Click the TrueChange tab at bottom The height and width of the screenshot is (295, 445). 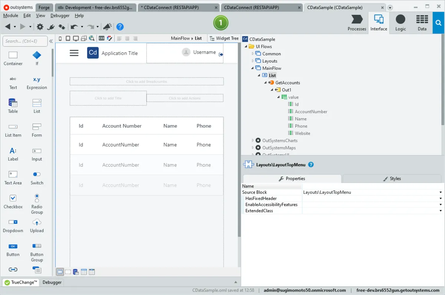click(21, 282)
